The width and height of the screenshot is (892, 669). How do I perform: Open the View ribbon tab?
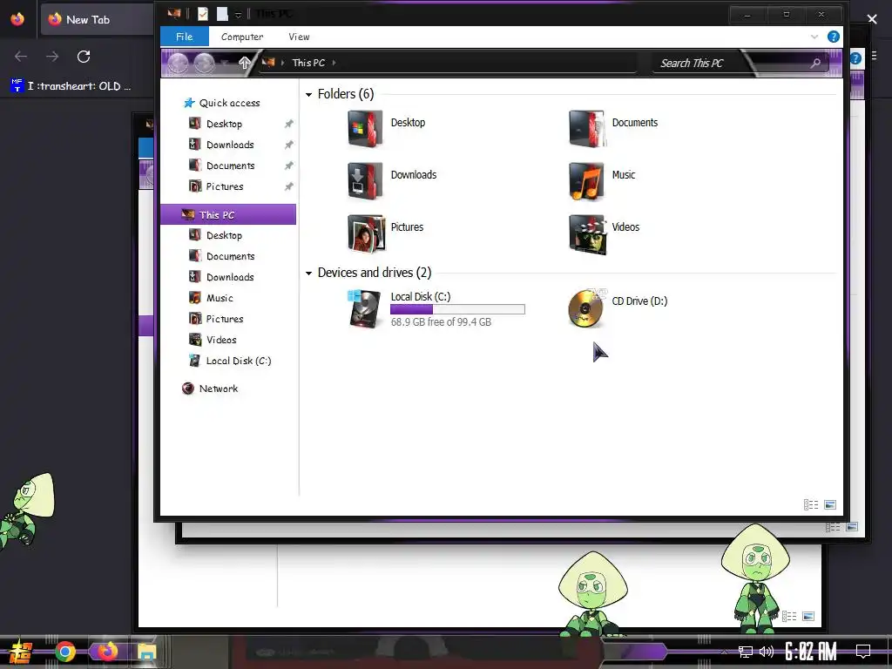[x=300, y=37]
